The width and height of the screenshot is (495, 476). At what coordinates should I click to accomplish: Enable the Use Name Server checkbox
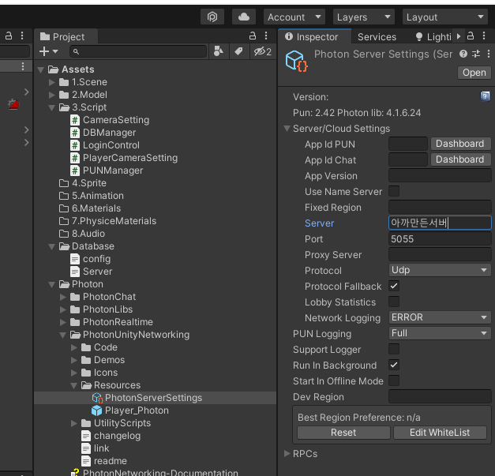[x=394, y=191]
